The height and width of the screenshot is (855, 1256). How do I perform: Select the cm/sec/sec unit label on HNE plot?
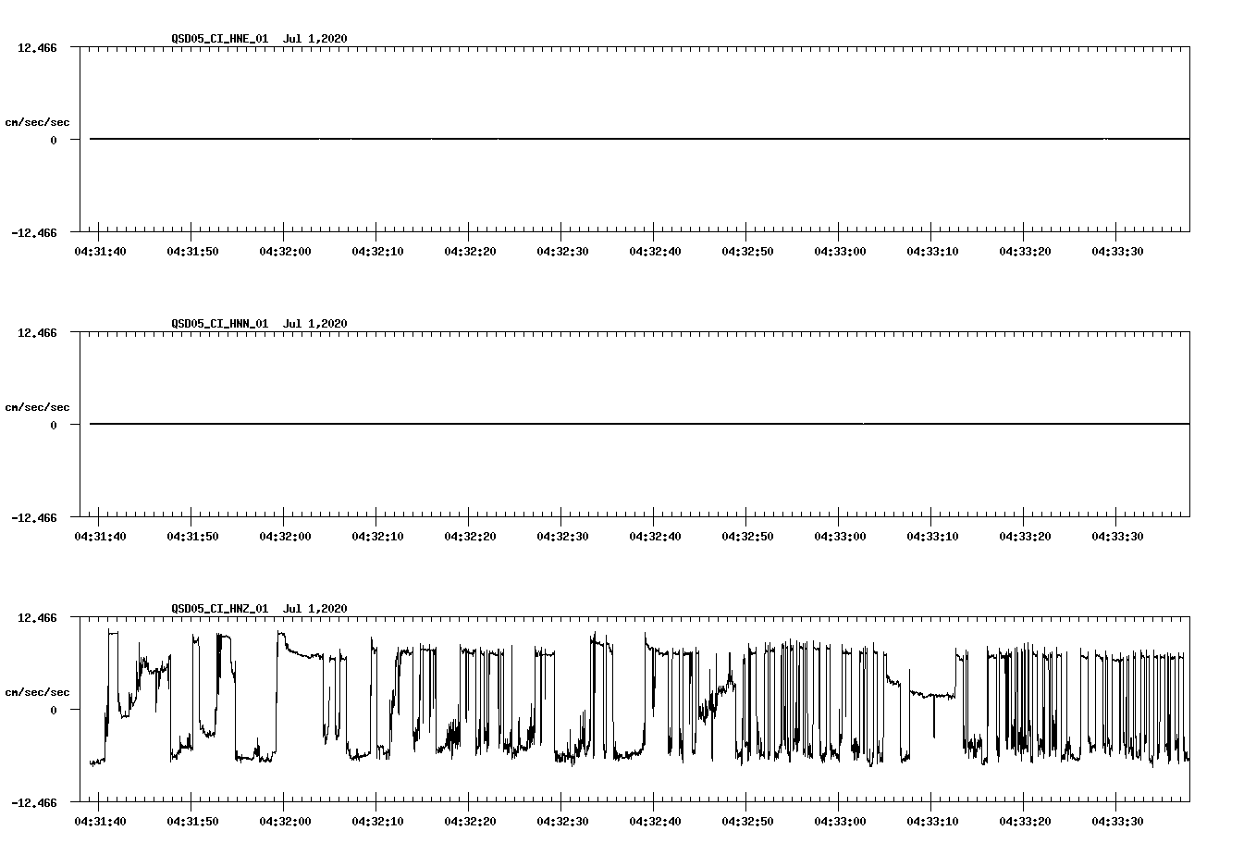(x=37, y=122)
